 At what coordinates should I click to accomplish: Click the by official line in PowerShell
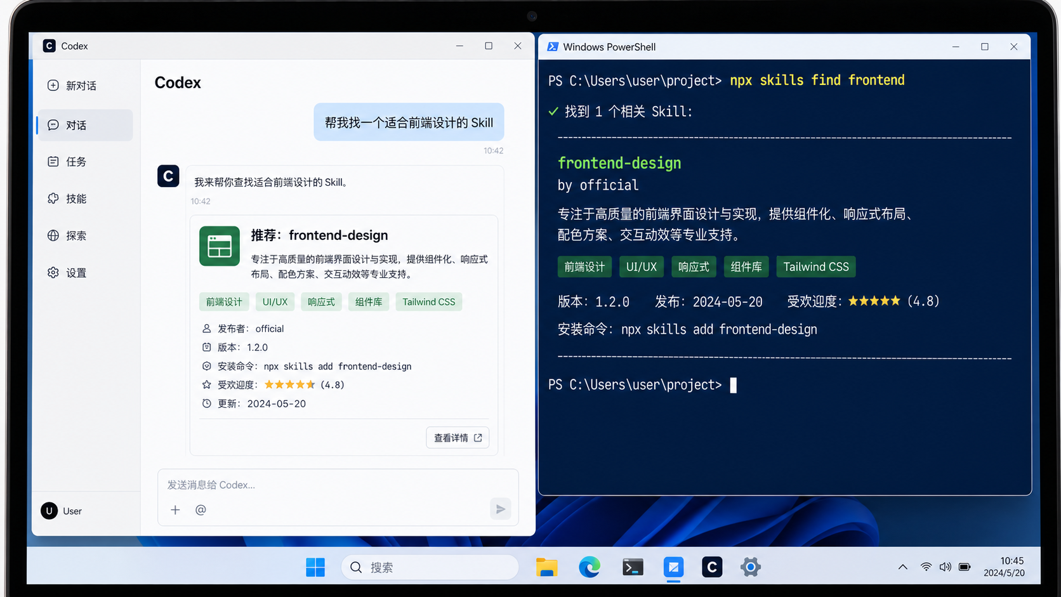pos(598,185)
